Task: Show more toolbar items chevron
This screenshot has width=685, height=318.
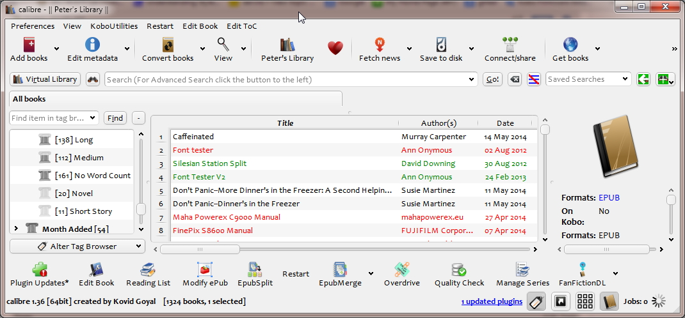Action: pyautogui.click(x=675, y=49)
